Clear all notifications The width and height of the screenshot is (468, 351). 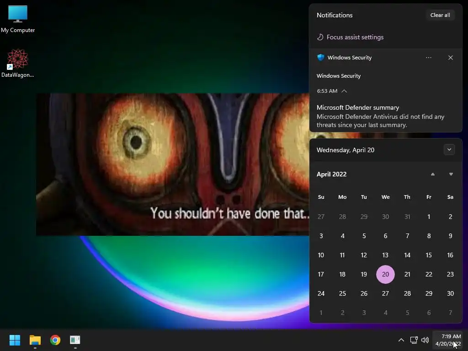(x=440, y=15)
